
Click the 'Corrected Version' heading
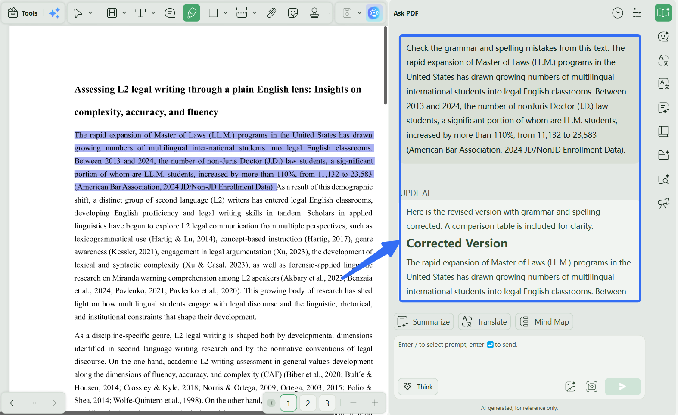coord(457,243)
